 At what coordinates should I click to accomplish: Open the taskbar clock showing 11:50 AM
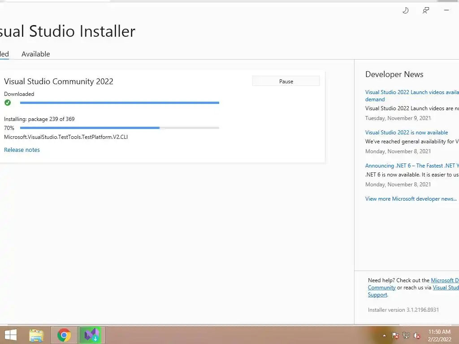439,335
